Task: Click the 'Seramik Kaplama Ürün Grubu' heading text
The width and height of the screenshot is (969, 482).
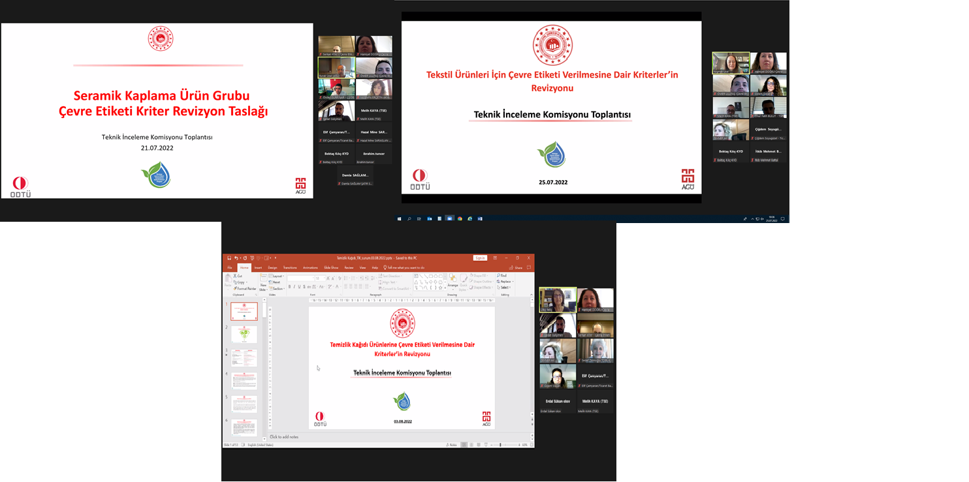Action: coord(161,95)
